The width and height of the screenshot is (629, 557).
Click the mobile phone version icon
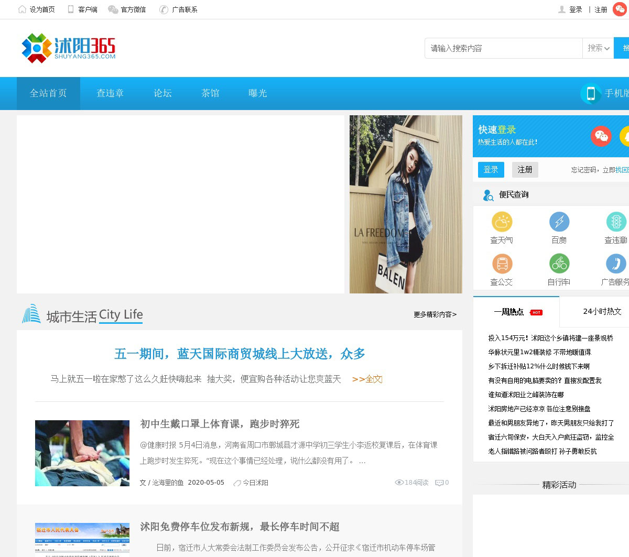[591, 93]
